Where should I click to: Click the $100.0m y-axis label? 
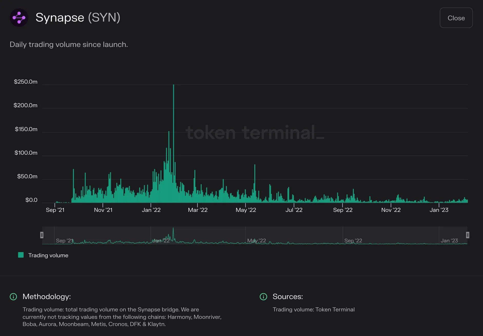(x=26, y=153)
